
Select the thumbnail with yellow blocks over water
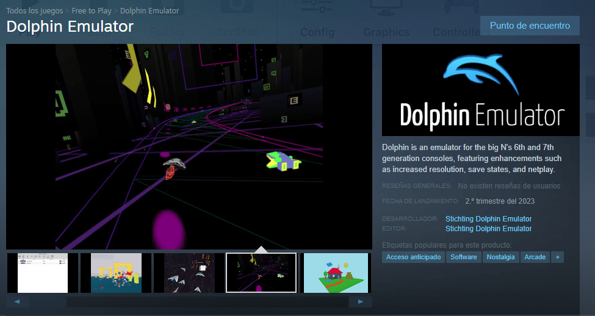pyautogui.click(x=116, y=273)
